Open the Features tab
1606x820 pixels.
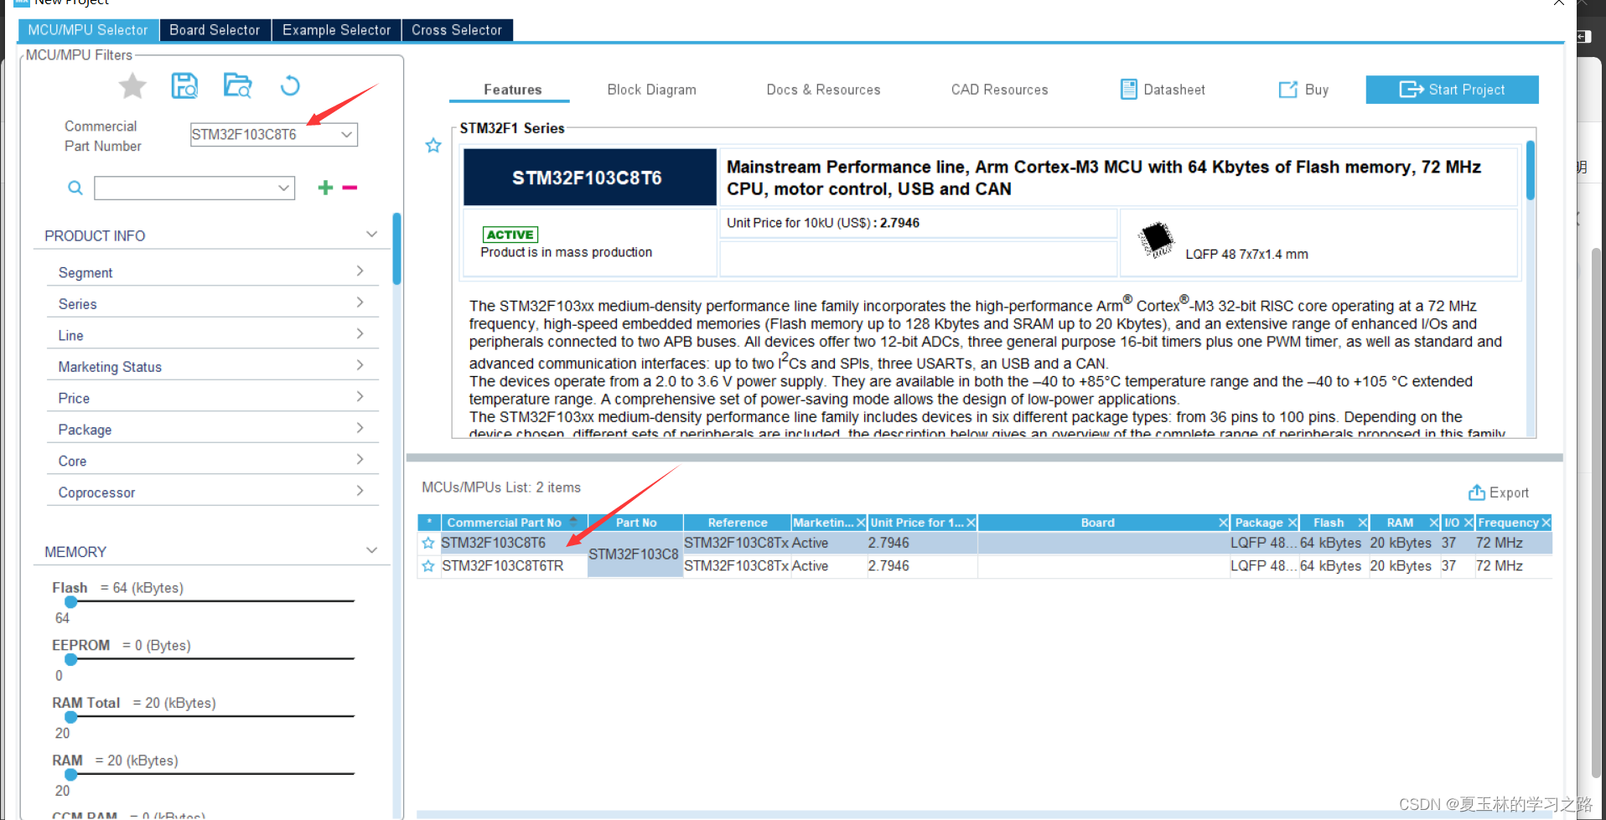[x=512, y=90]
